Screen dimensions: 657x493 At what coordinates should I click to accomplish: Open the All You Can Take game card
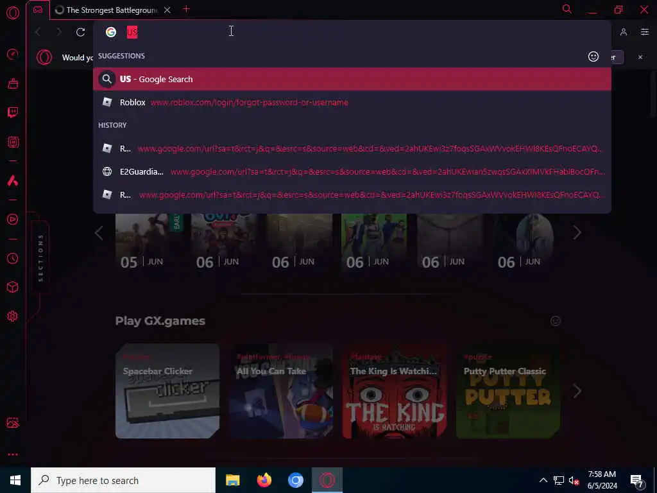[281, 391]
